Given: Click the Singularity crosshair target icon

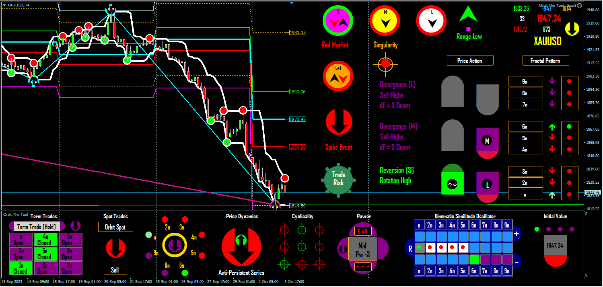Looking at the screenshot, I should click(386, 64).
